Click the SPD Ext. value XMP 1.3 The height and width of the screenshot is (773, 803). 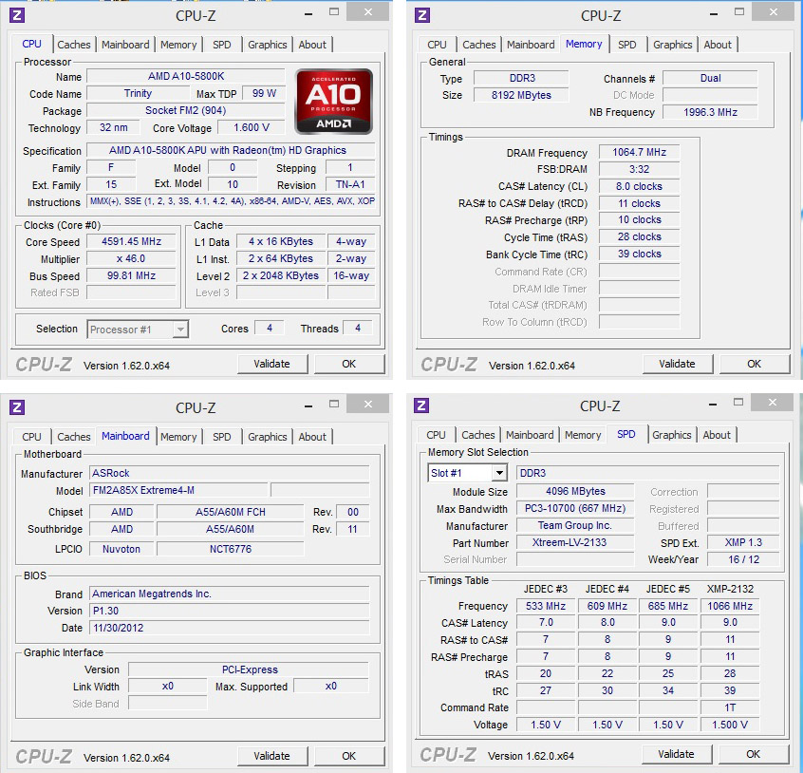click(x=743, y=542)
